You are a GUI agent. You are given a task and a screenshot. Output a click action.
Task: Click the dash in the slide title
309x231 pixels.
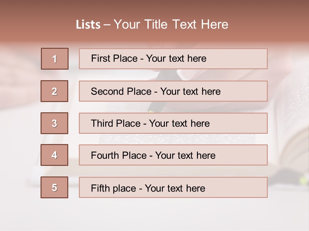point(107,25)
